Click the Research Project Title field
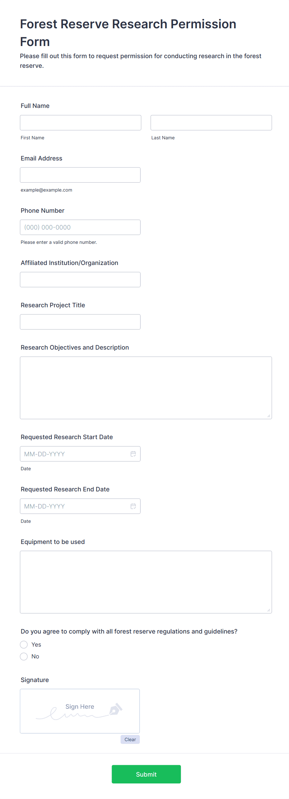This screenshot has height=799, width=289. (80, 322)
